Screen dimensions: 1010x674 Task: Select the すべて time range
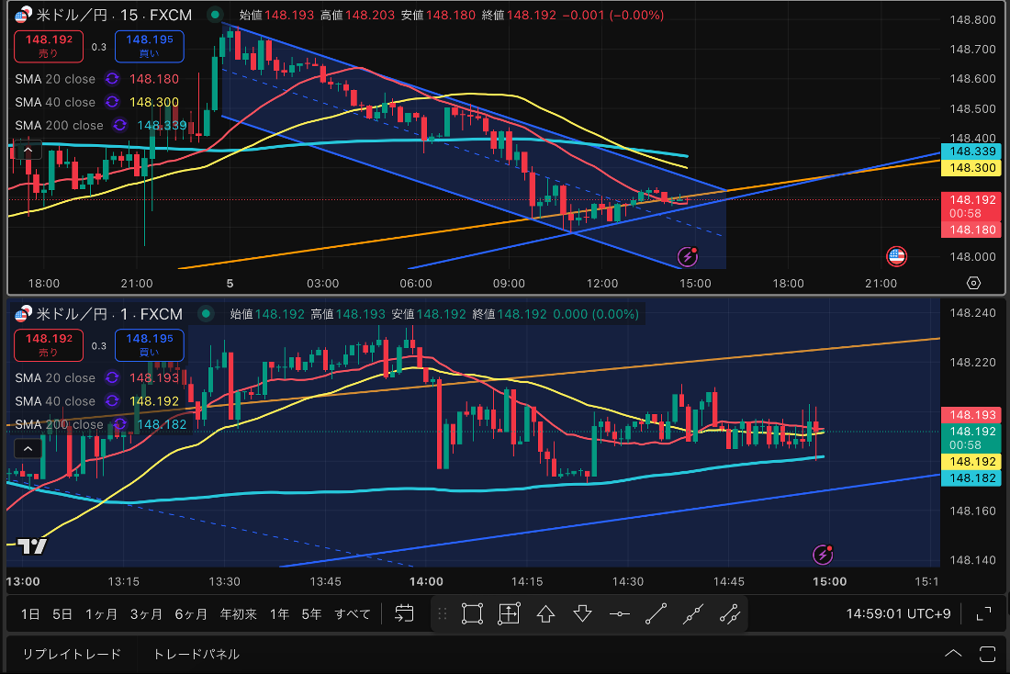click(353, 614)
